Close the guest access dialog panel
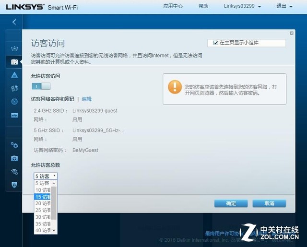The width and height of the screenshot is (307, 247). (x=292, y=33)
